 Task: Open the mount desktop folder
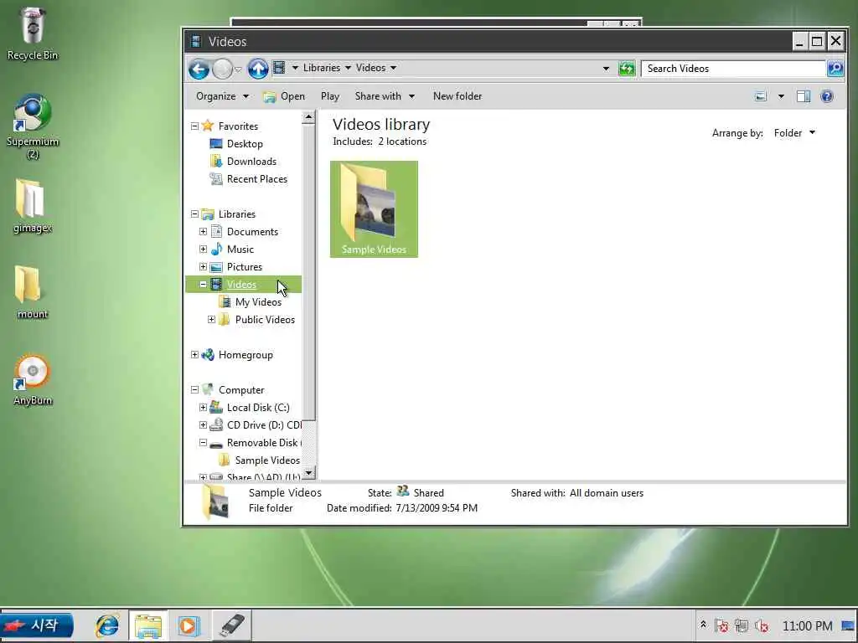coord(33,292)
